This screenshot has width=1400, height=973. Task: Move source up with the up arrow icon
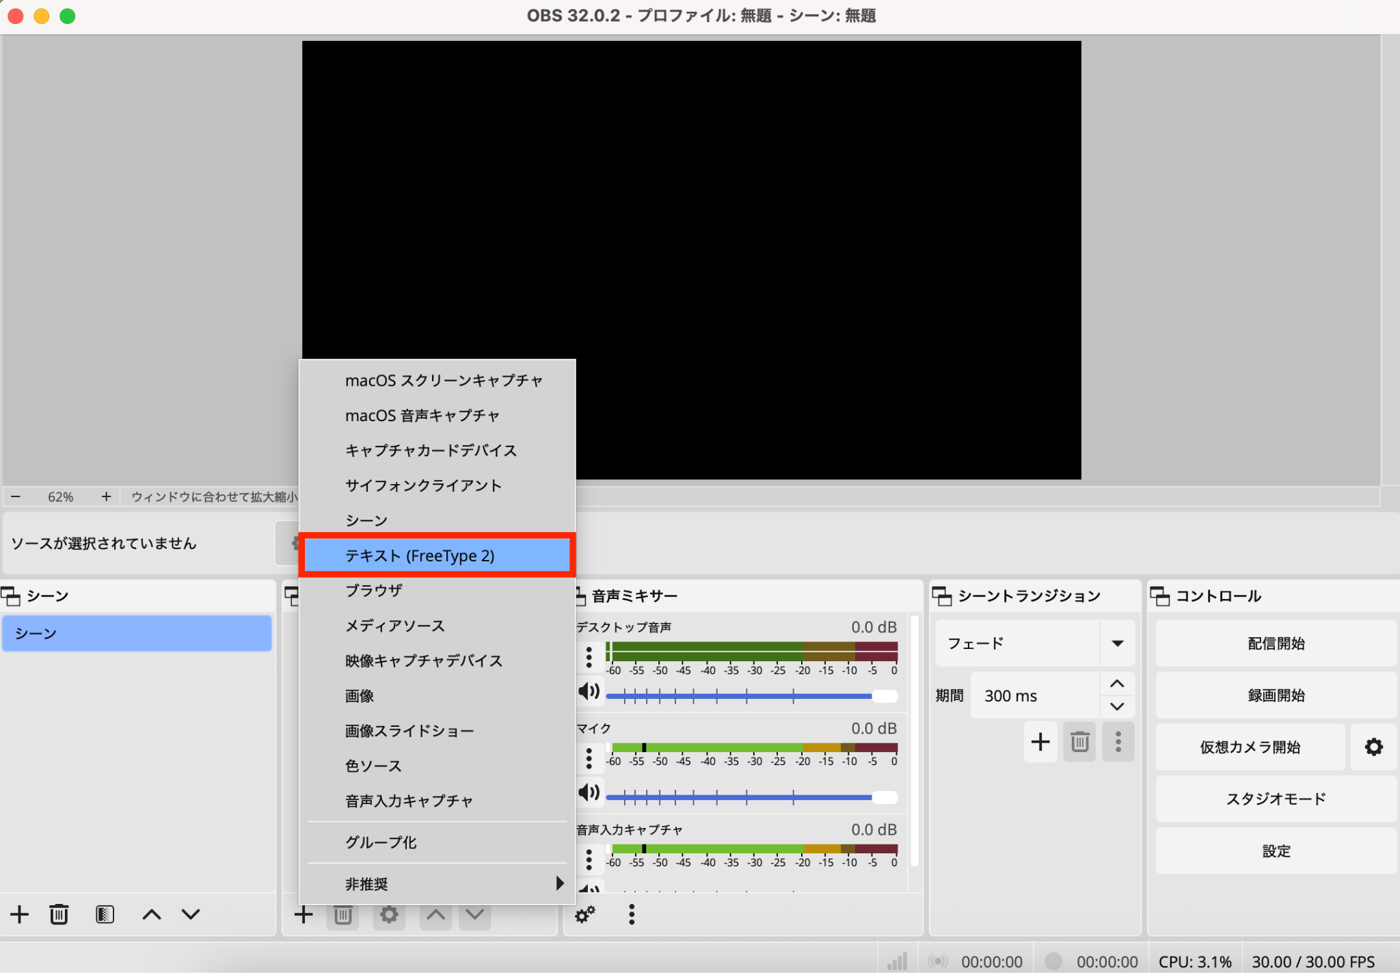[x=435, y=914]
